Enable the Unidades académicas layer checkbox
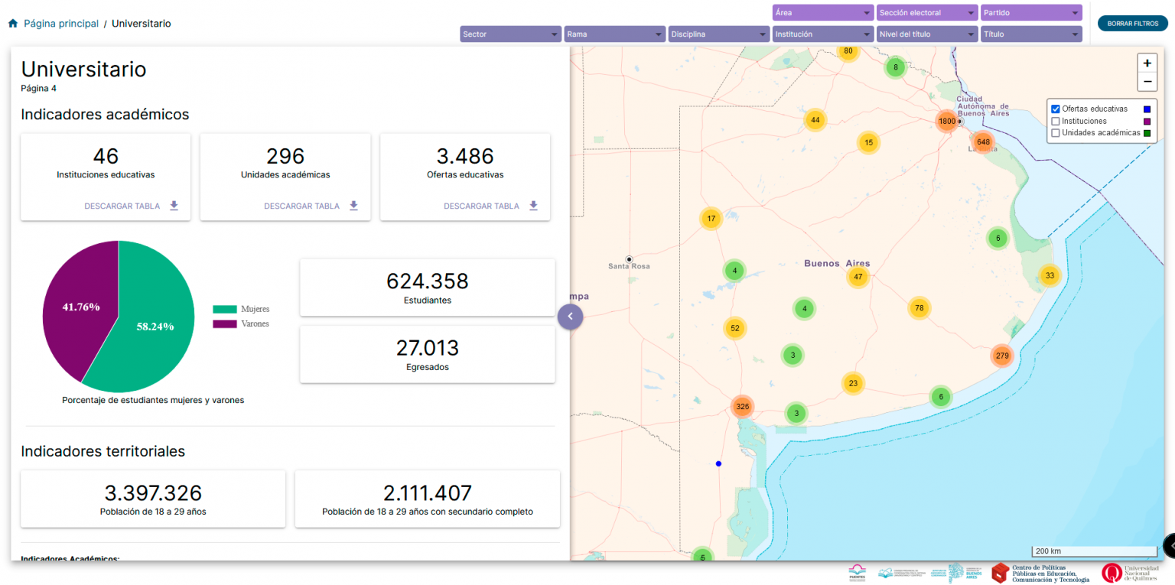The image size is (1175, 585). coord(1056,133)
